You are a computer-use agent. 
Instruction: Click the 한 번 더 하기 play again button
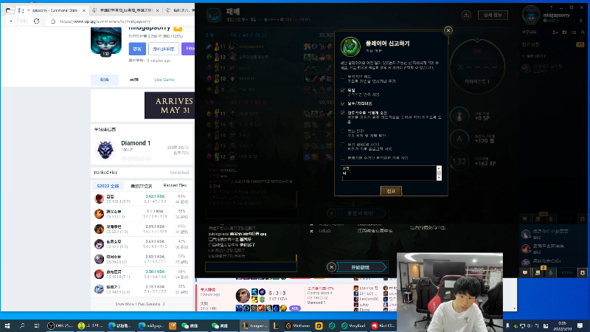coord(361,213)
